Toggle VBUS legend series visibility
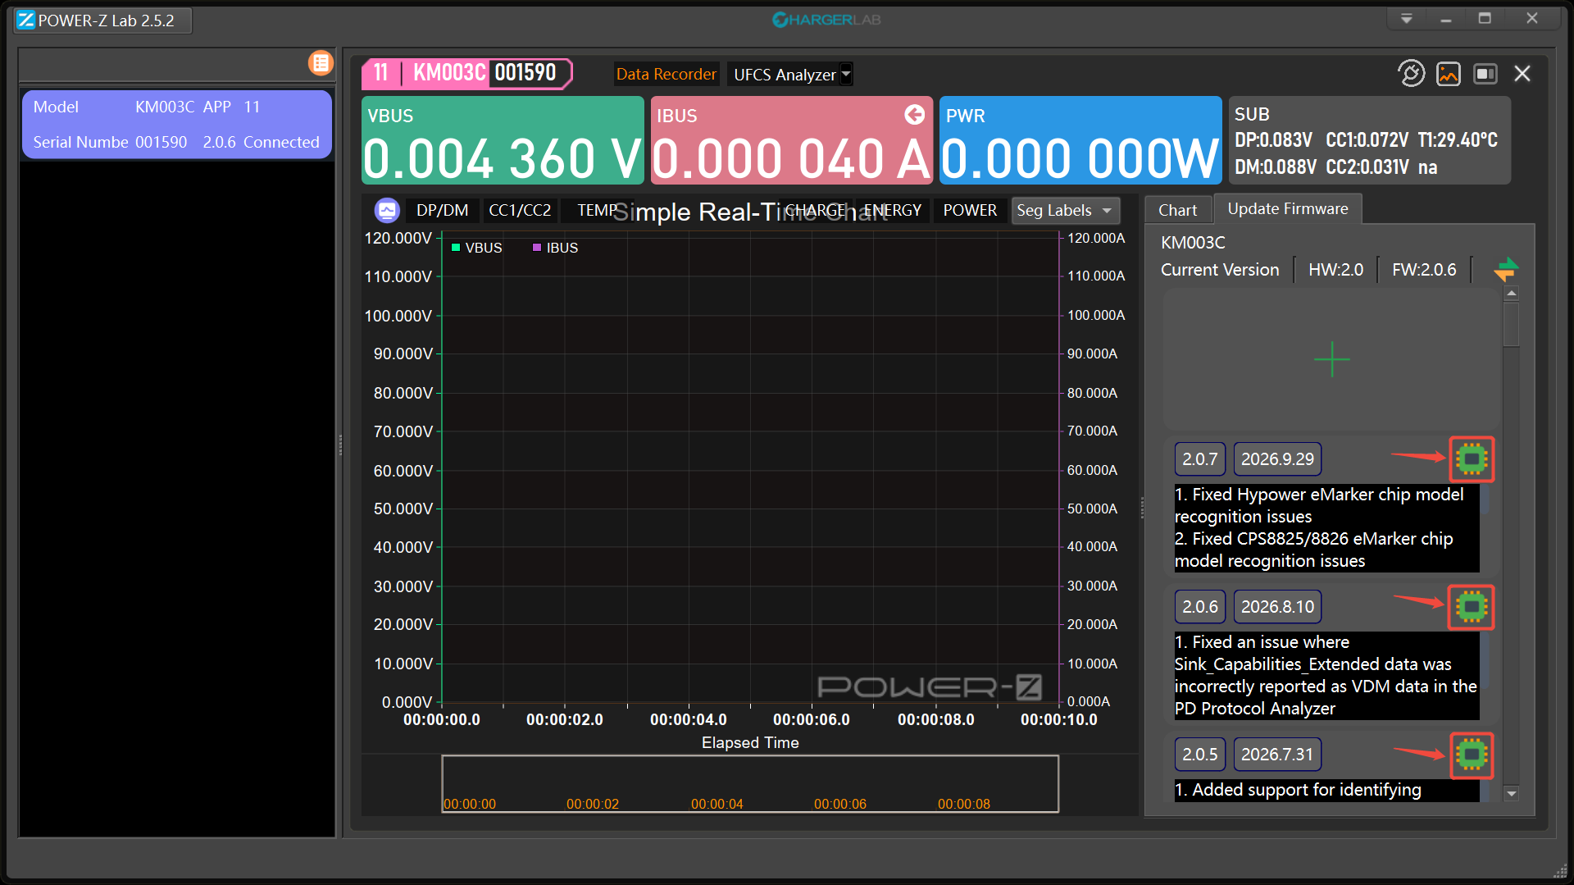 point(476,248)
